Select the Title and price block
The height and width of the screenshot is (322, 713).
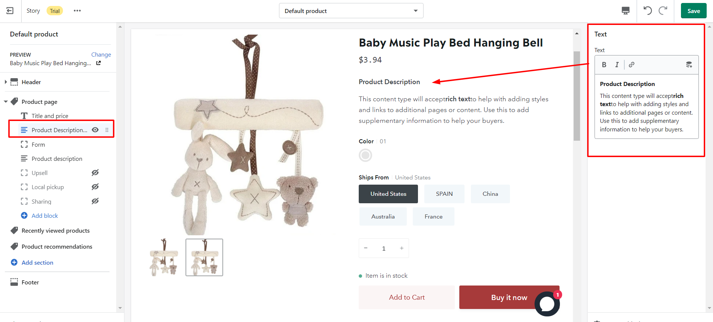[x=50, y=116]
